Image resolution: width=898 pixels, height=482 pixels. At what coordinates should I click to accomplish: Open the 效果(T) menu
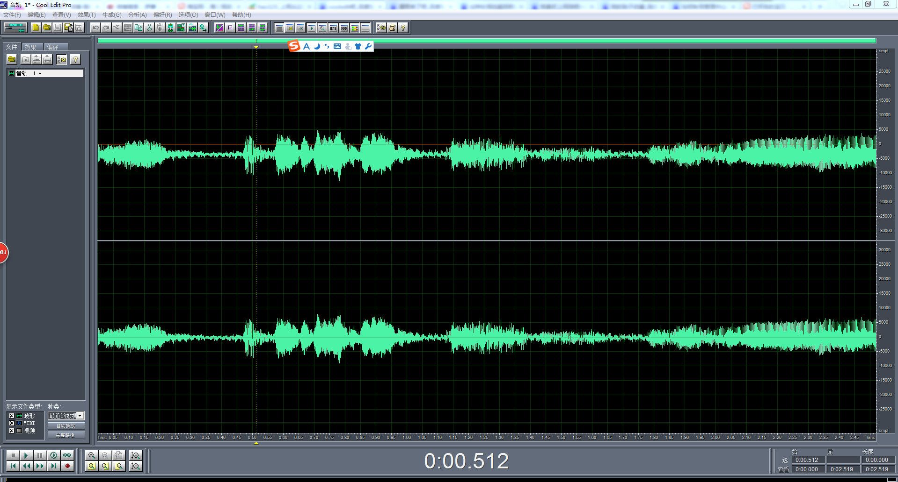pos(87,15)
